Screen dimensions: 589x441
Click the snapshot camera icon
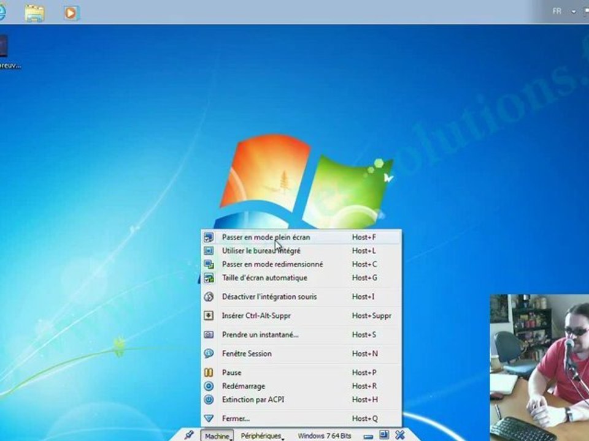click(209, 334)
